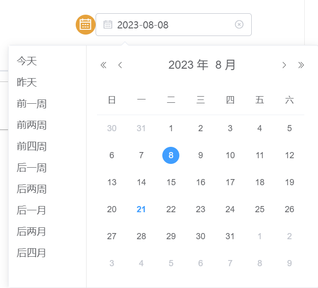Viewport: 318px width, 288px height.
Task: Choose August 15 in the calendar
Action: pos(171,182)
